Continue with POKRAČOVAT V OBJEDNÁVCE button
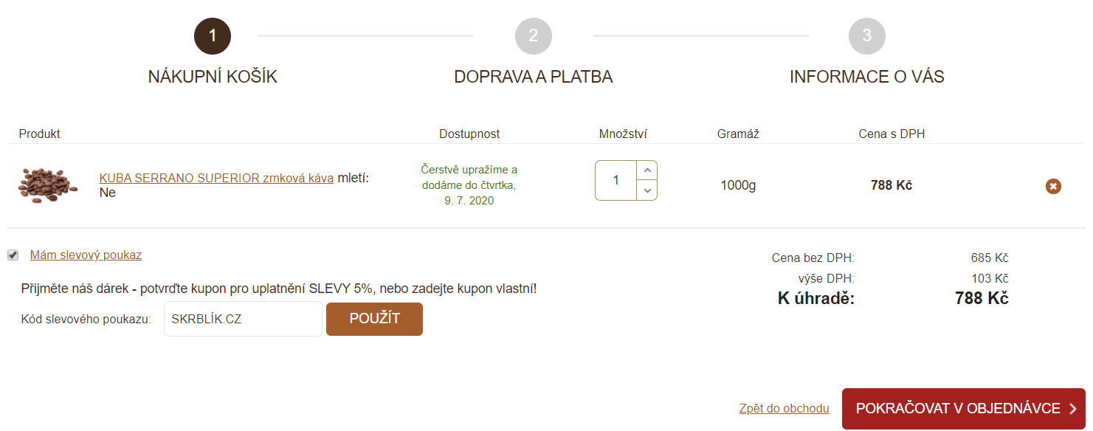This screenshot has width=1093, height=431. (x=964, y=409)
